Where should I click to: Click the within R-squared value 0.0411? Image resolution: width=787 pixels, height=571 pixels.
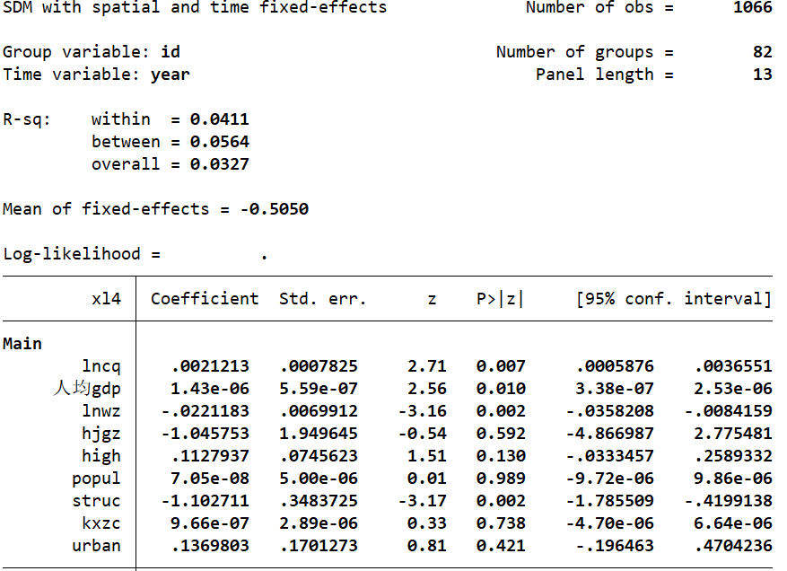tap(220, 119)
